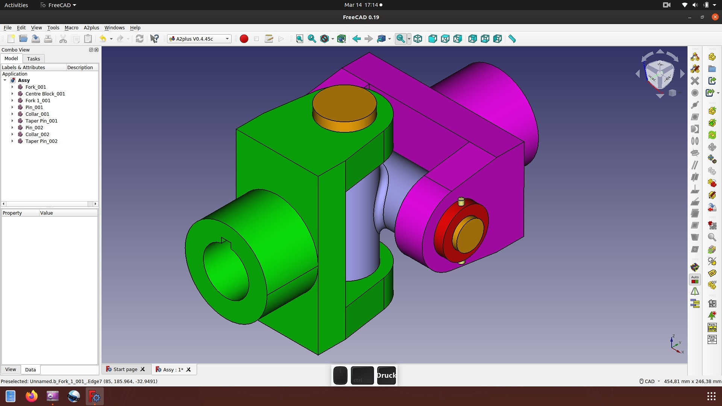The image size is (722, 406).
Task: Click the Undo arrow icon
Action: coord(103,39)
